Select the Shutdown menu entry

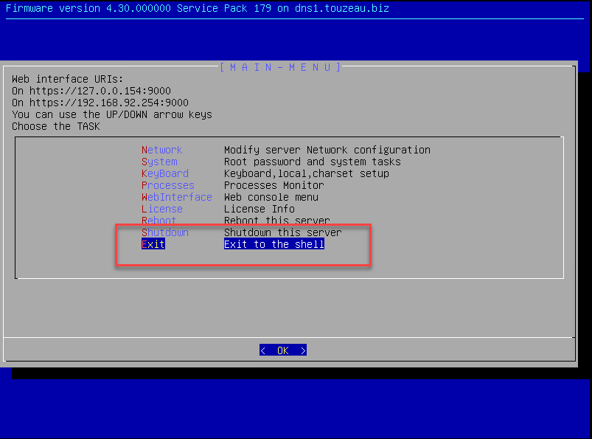(x=164, y=232)
